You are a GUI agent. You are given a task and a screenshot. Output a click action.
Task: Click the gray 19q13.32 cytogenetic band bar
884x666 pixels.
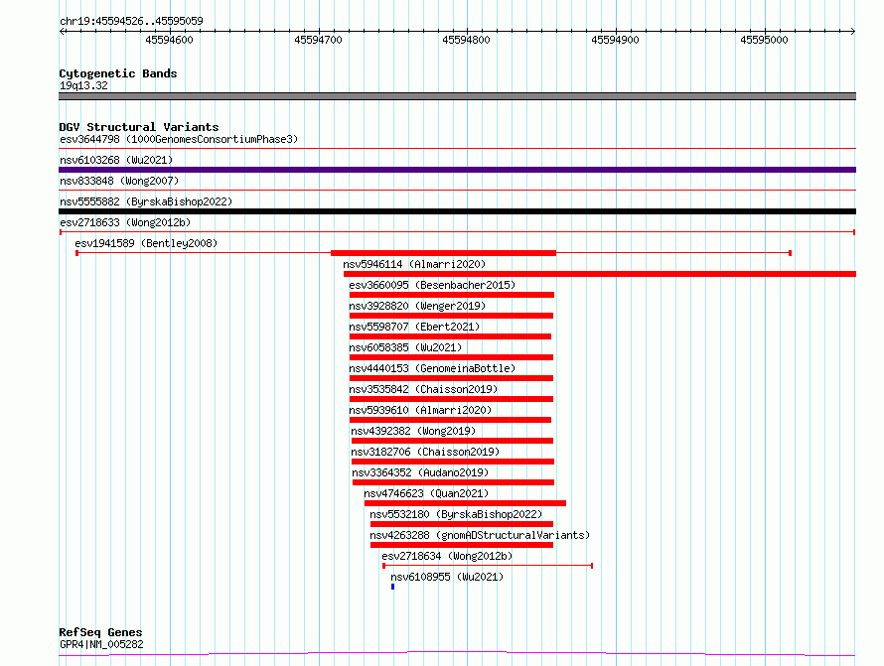(x=457, y=96)
